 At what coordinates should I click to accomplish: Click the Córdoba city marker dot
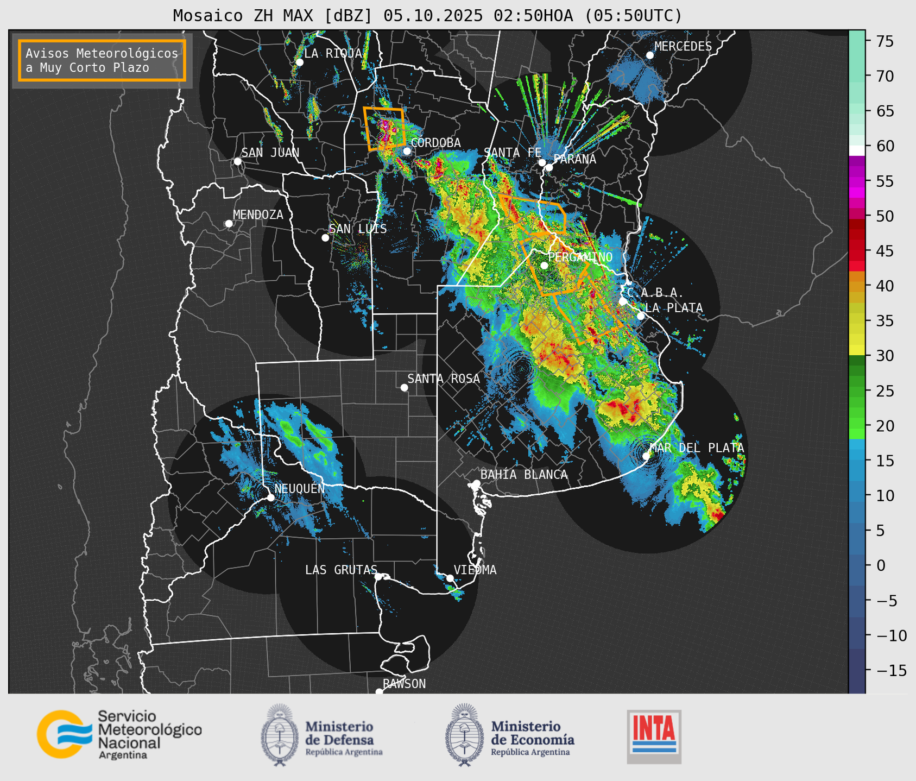click(407, 151)
